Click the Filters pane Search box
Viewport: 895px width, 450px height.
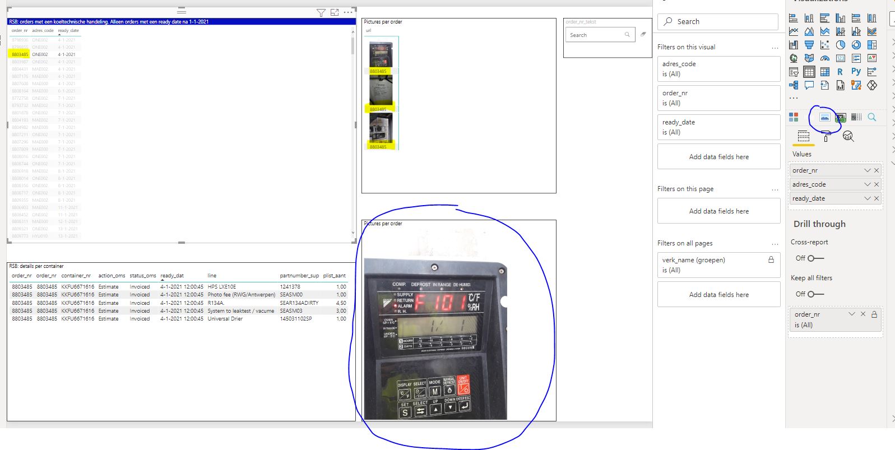click(x=718, y=21)
